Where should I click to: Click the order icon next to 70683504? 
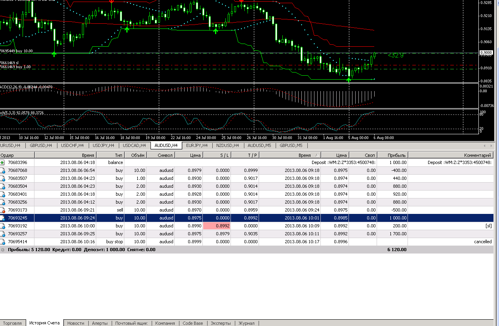point(3,186)
